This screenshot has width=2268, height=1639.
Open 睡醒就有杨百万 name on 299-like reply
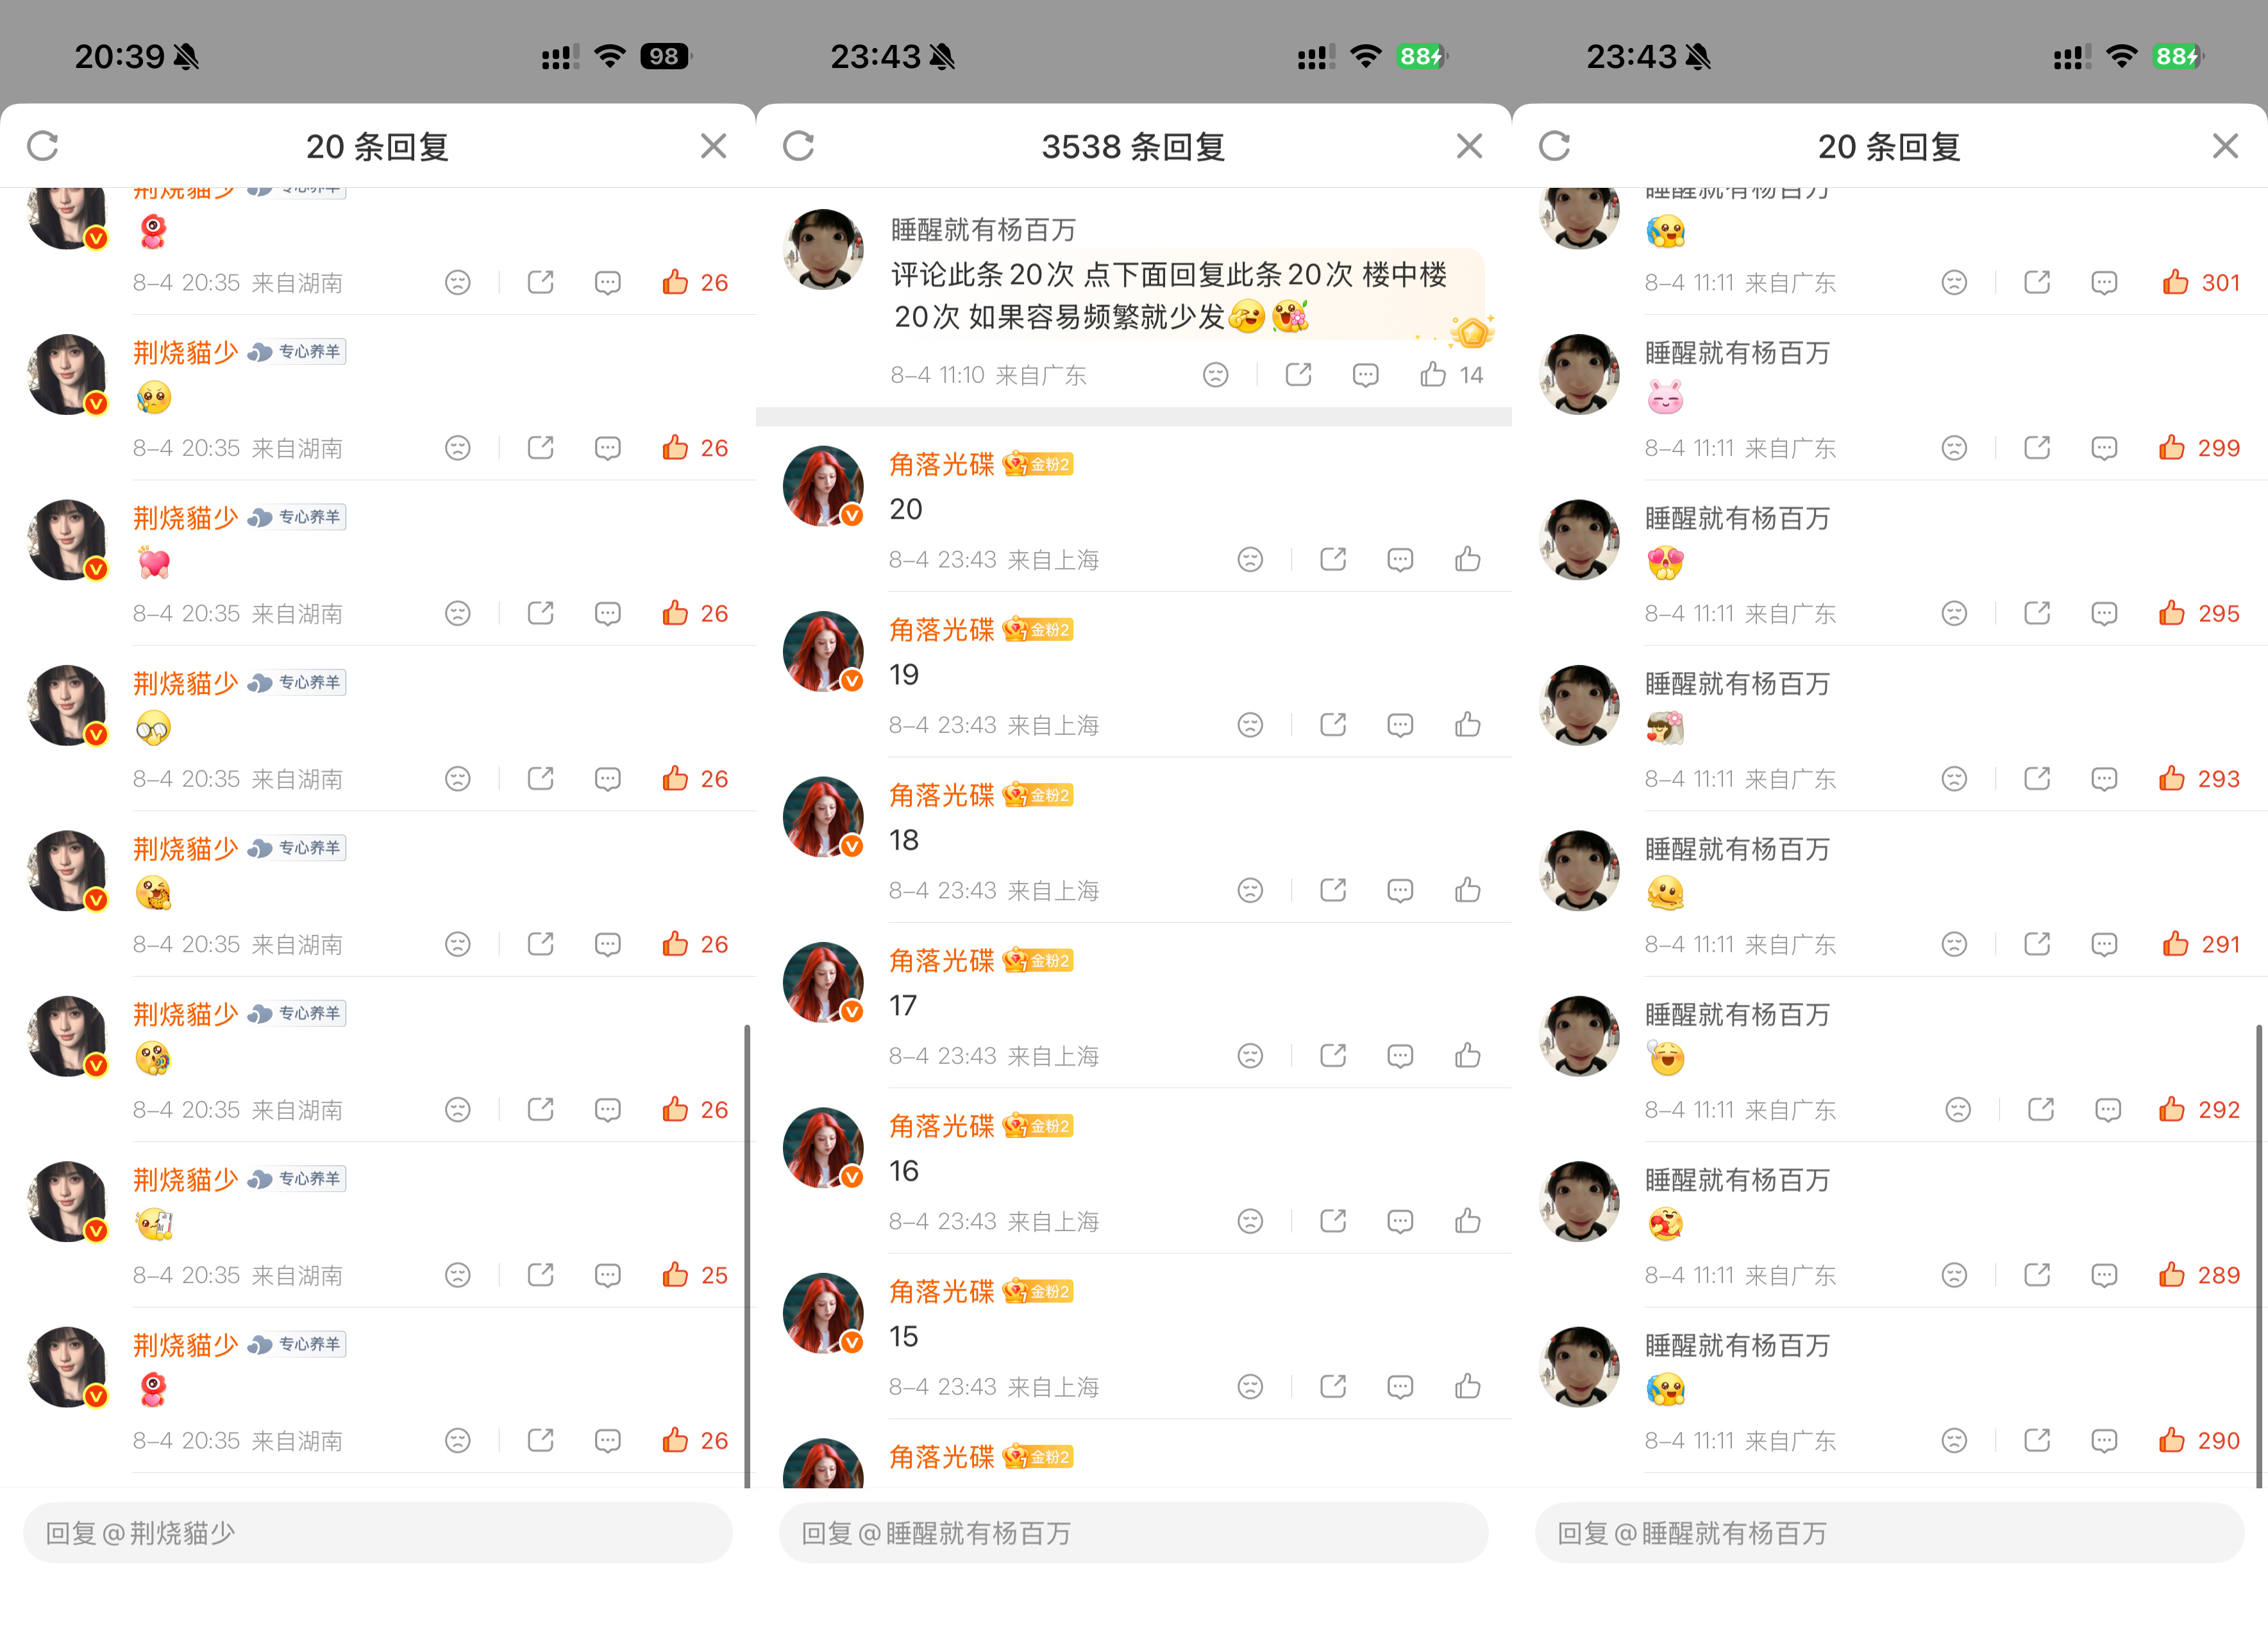pyautogui.click(x=1738, y=353)
